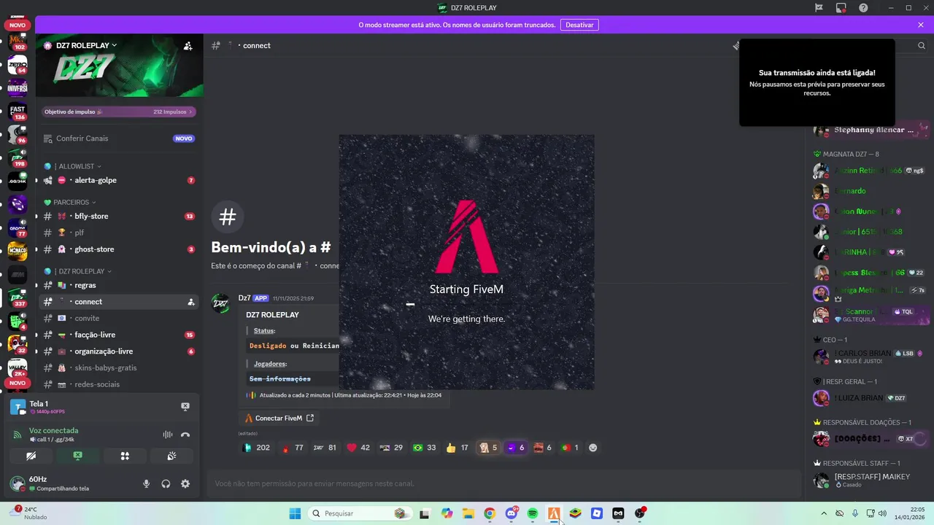Open member [RESP.STAFF] MAIKEY profile

[x=870, y=480]
